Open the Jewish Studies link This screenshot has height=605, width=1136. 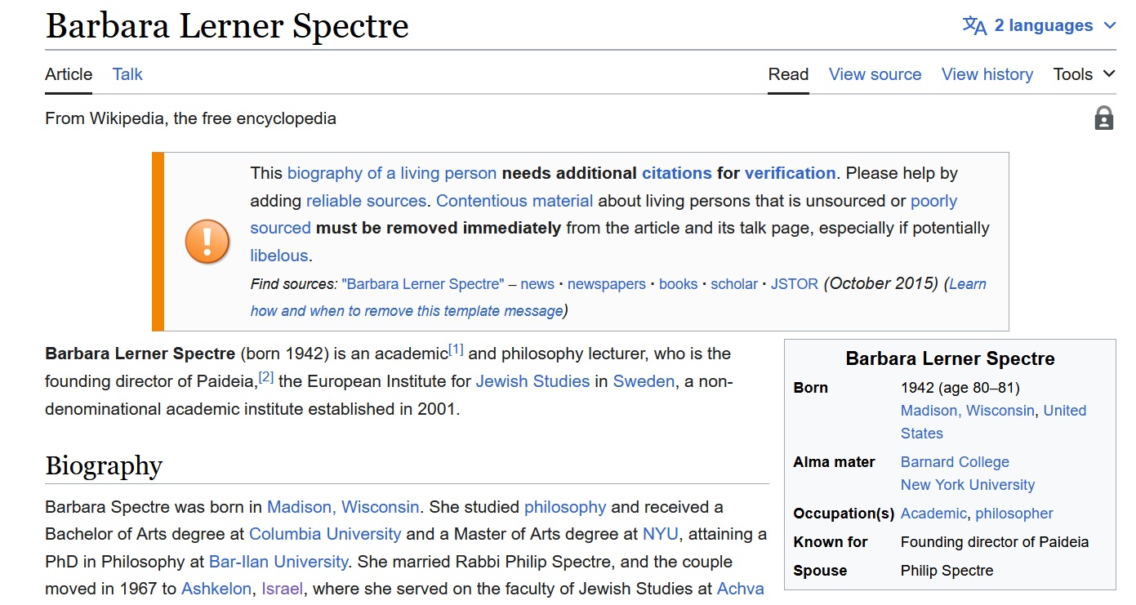[x=532, y=381]
